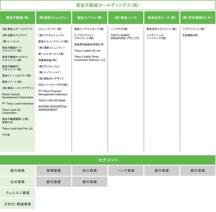Click 第一ビルサービス(株) entry

[x=51, y=54]
